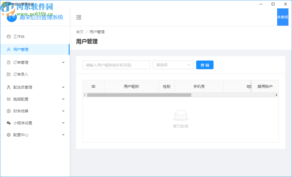Click the 禁用账户 column header
The width and height of the screenshot is (292, 177).
(265, 86)
